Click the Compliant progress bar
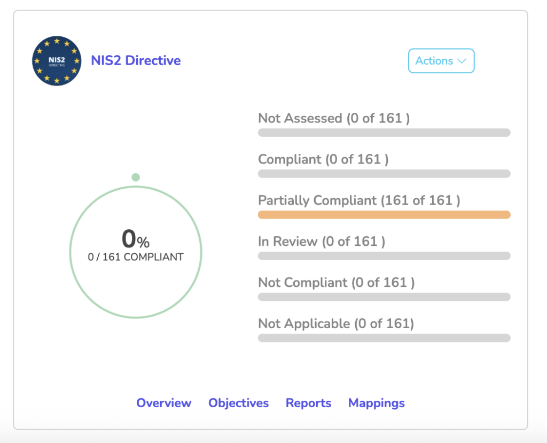547x443 pixels. pos(384,174)
